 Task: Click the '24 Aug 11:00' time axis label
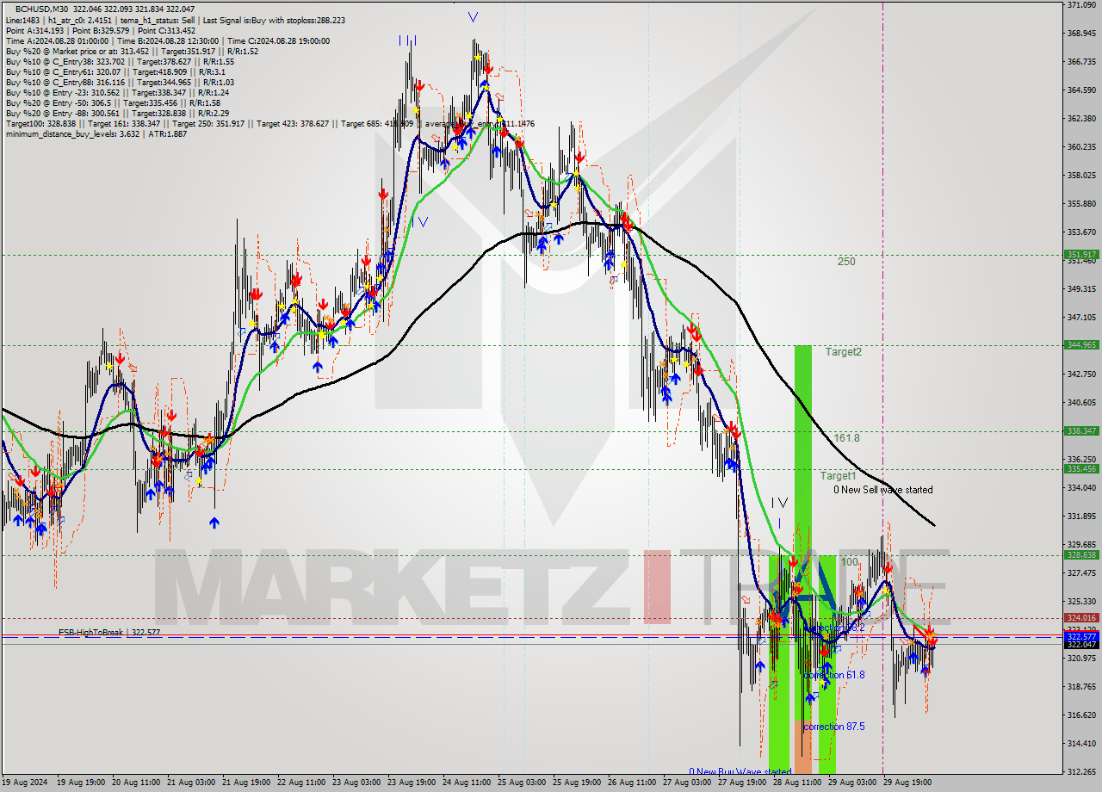coord(466,783)
